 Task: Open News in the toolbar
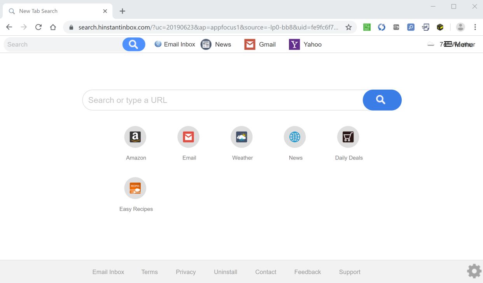coord(216,44)
